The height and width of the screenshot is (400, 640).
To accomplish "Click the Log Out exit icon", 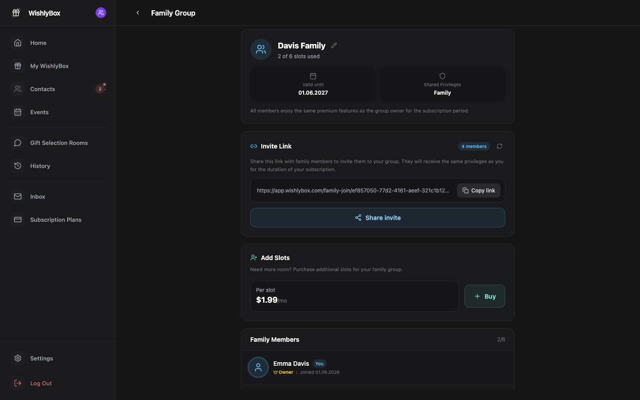I will 18,383.
